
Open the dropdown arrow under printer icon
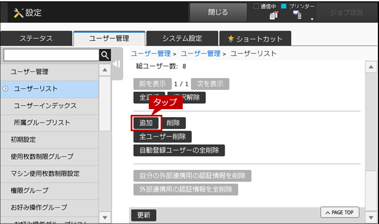312,19
